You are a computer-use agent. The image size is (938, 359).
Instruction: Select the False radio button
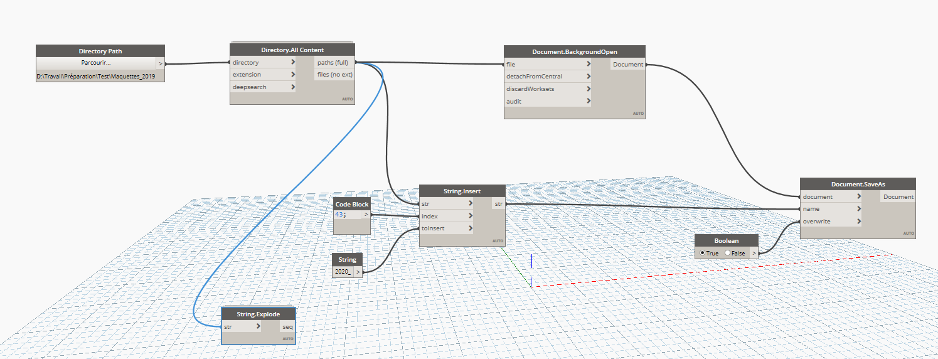728,253
